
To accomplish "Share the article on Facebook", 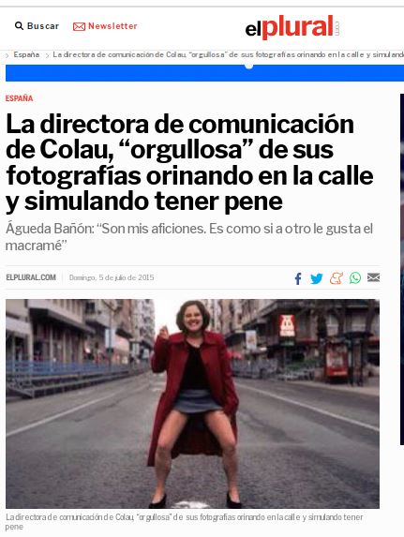I will tap(298, 278).
